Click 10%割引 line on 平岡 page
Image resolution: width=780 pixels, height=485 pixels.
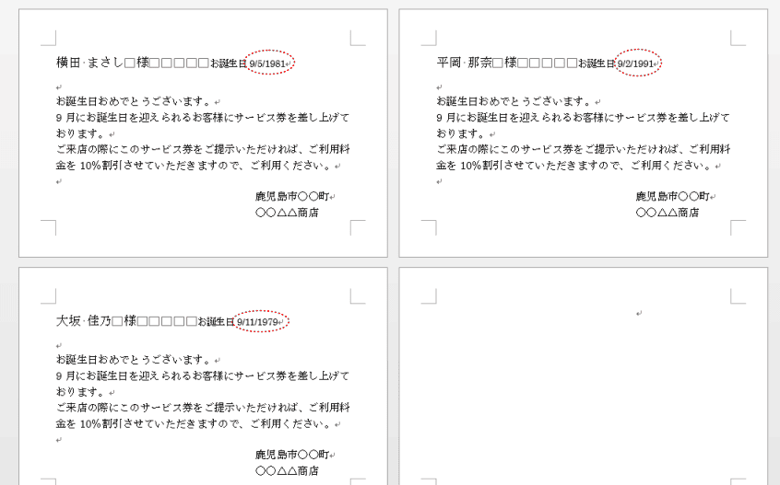coord(575,166)
